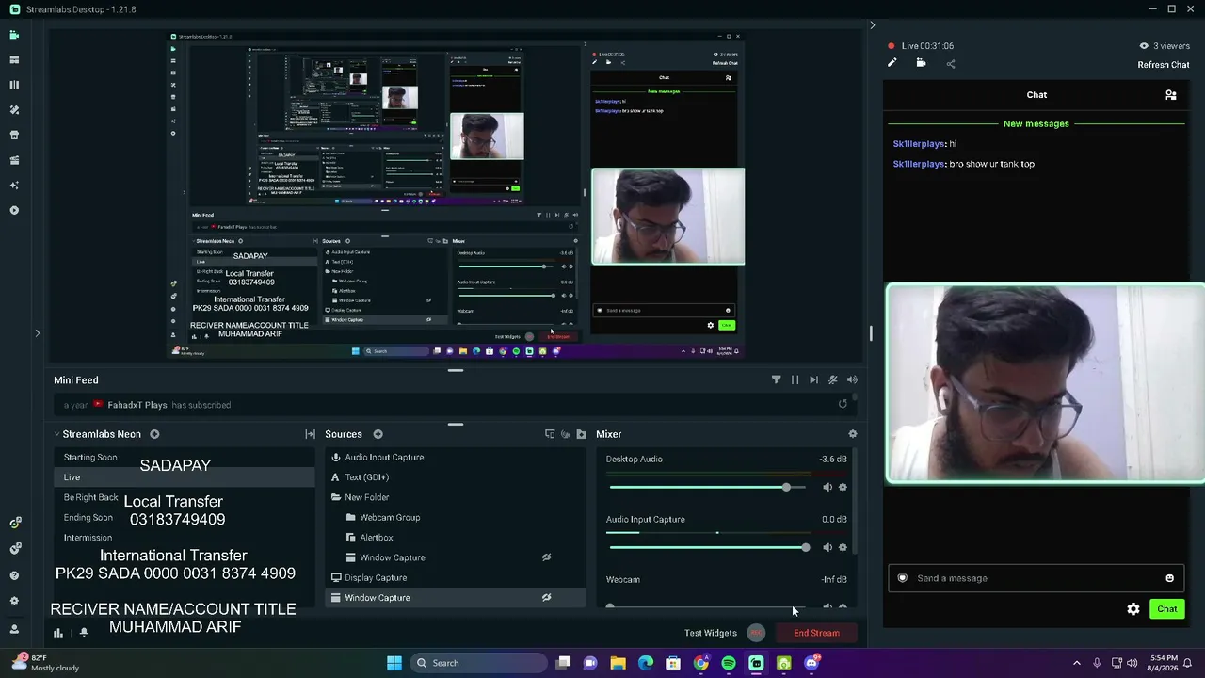This screenshot has height=678, width=1205.
Task: Edit stream info with the pencil icon
Action: coord(892,63)
